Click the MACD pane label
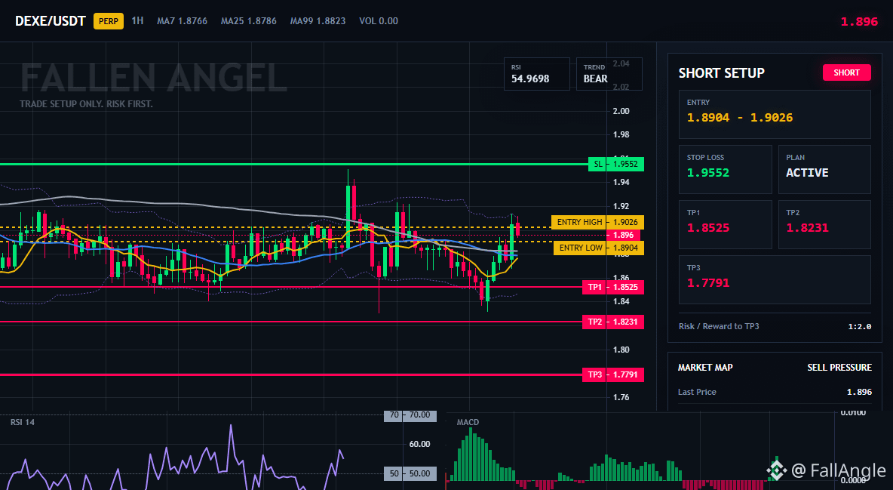The height and width of the screenshot is (490, 893). click(468, 422)
